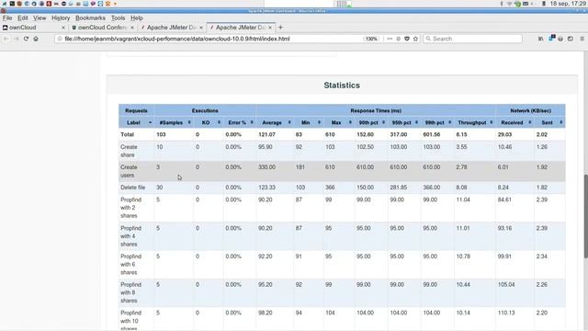This screenshot has height=331, width=588.
Task: Click the Statistics panel heading
Action: pos(342,86)
